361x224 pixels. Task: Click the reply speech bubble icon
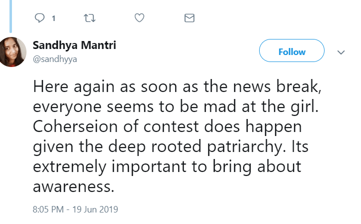pyautogui.click(x=39, y=18)
